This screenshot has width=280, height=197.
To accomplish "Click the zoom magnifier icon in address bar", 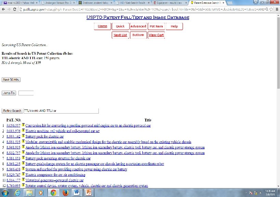I will (x=267, y=9).
